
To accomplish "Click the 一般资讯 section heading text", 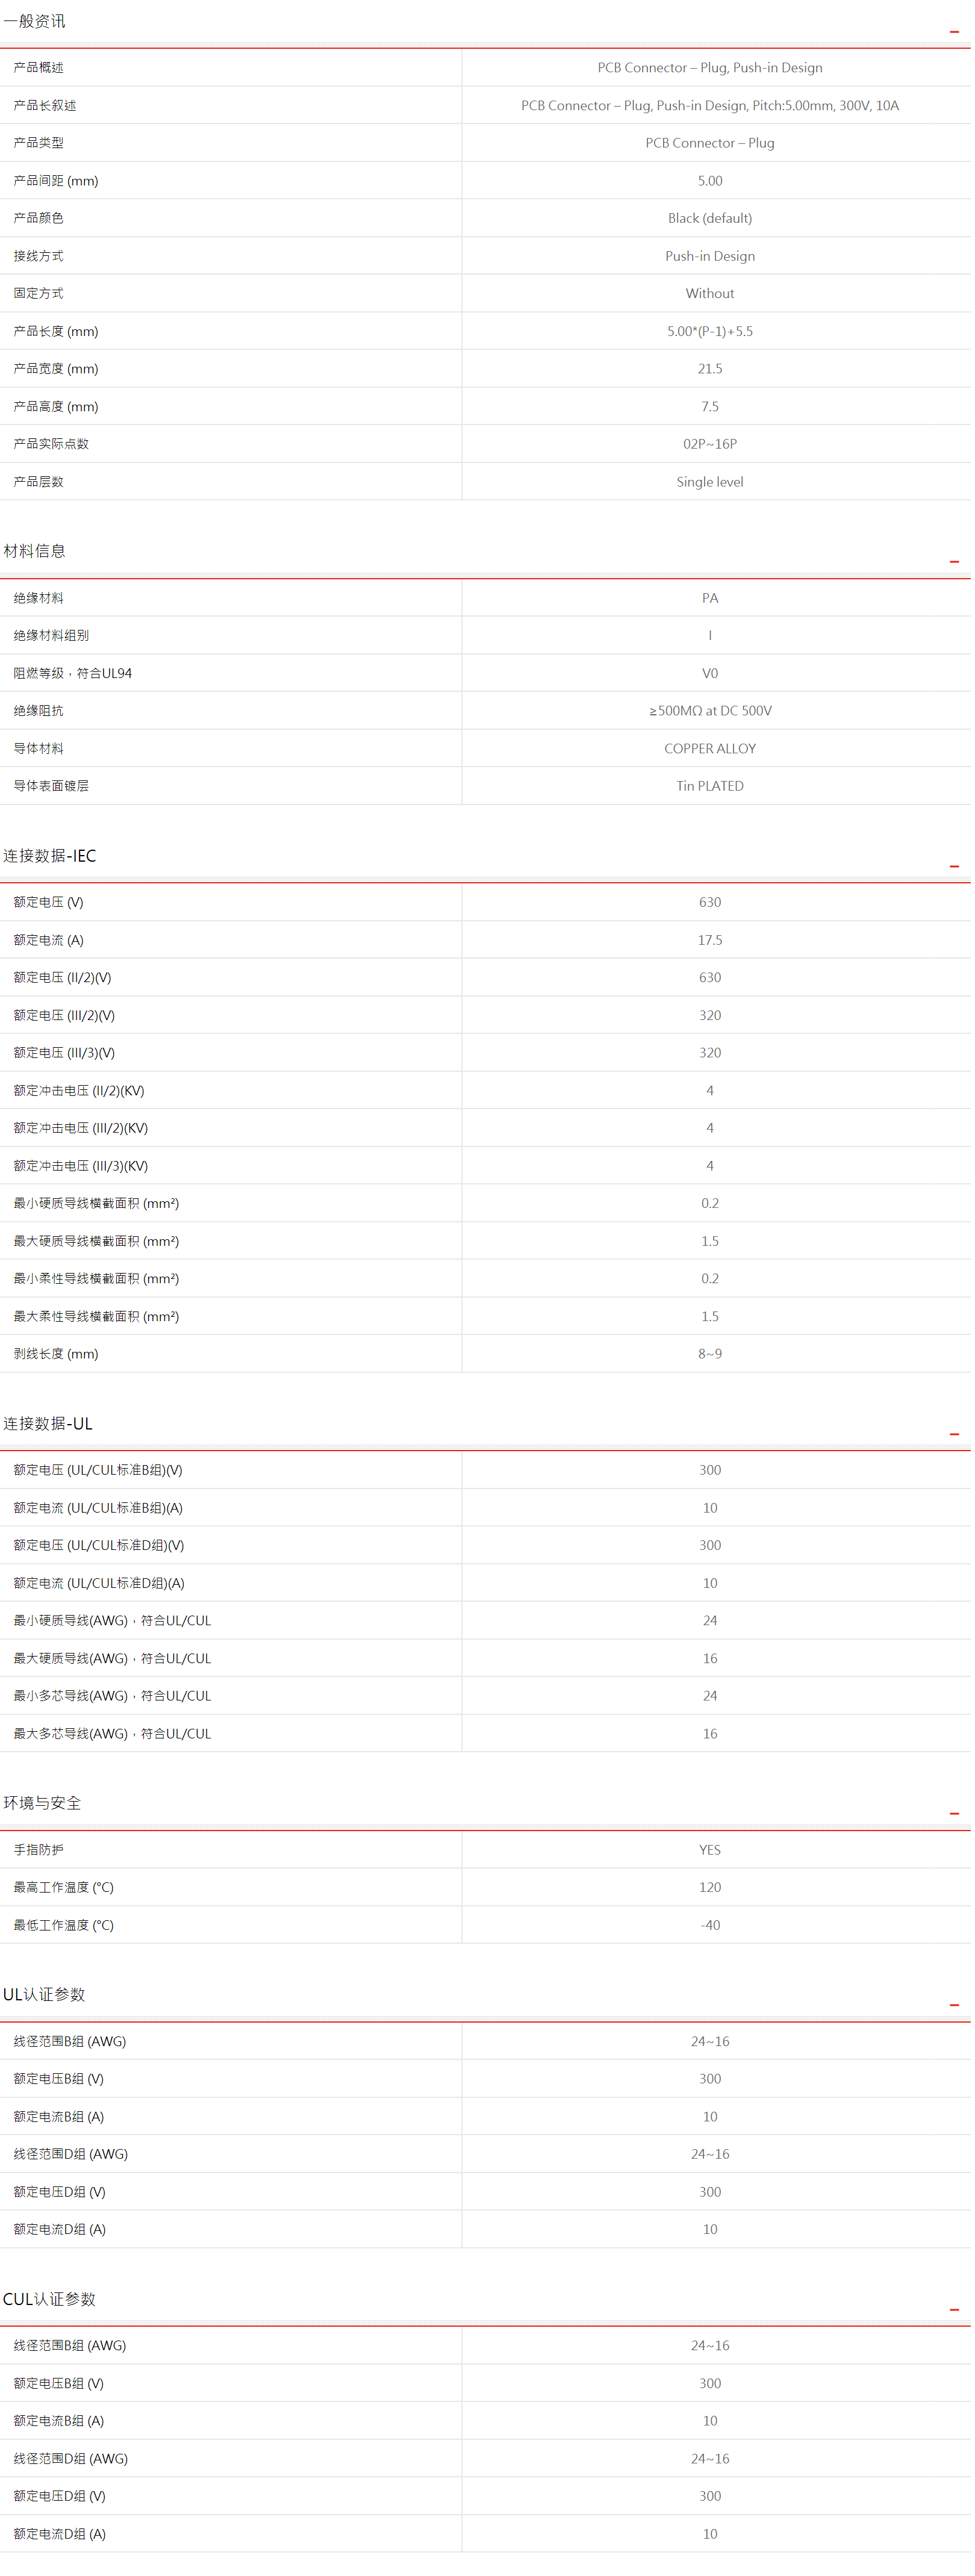I will (x=34, y=21).
